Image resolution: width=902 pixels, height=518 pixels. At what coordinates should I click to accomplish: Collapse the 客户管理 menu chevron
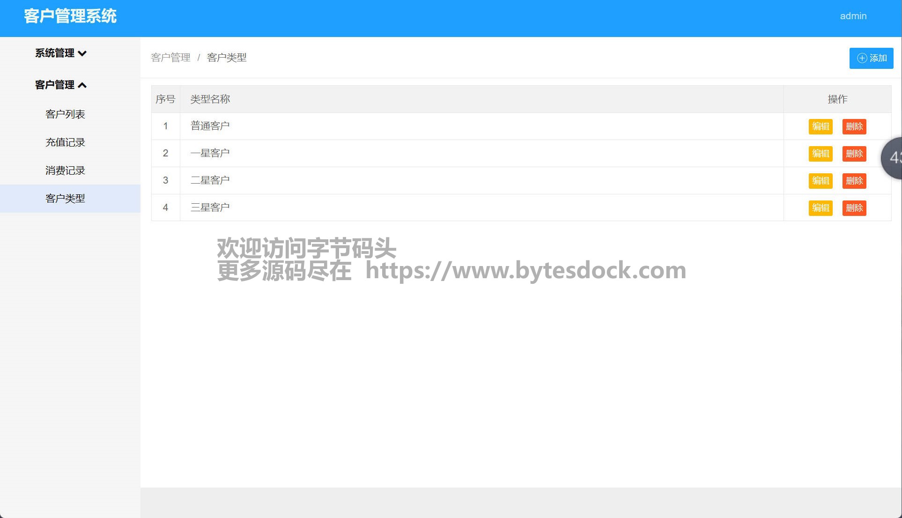82,85
